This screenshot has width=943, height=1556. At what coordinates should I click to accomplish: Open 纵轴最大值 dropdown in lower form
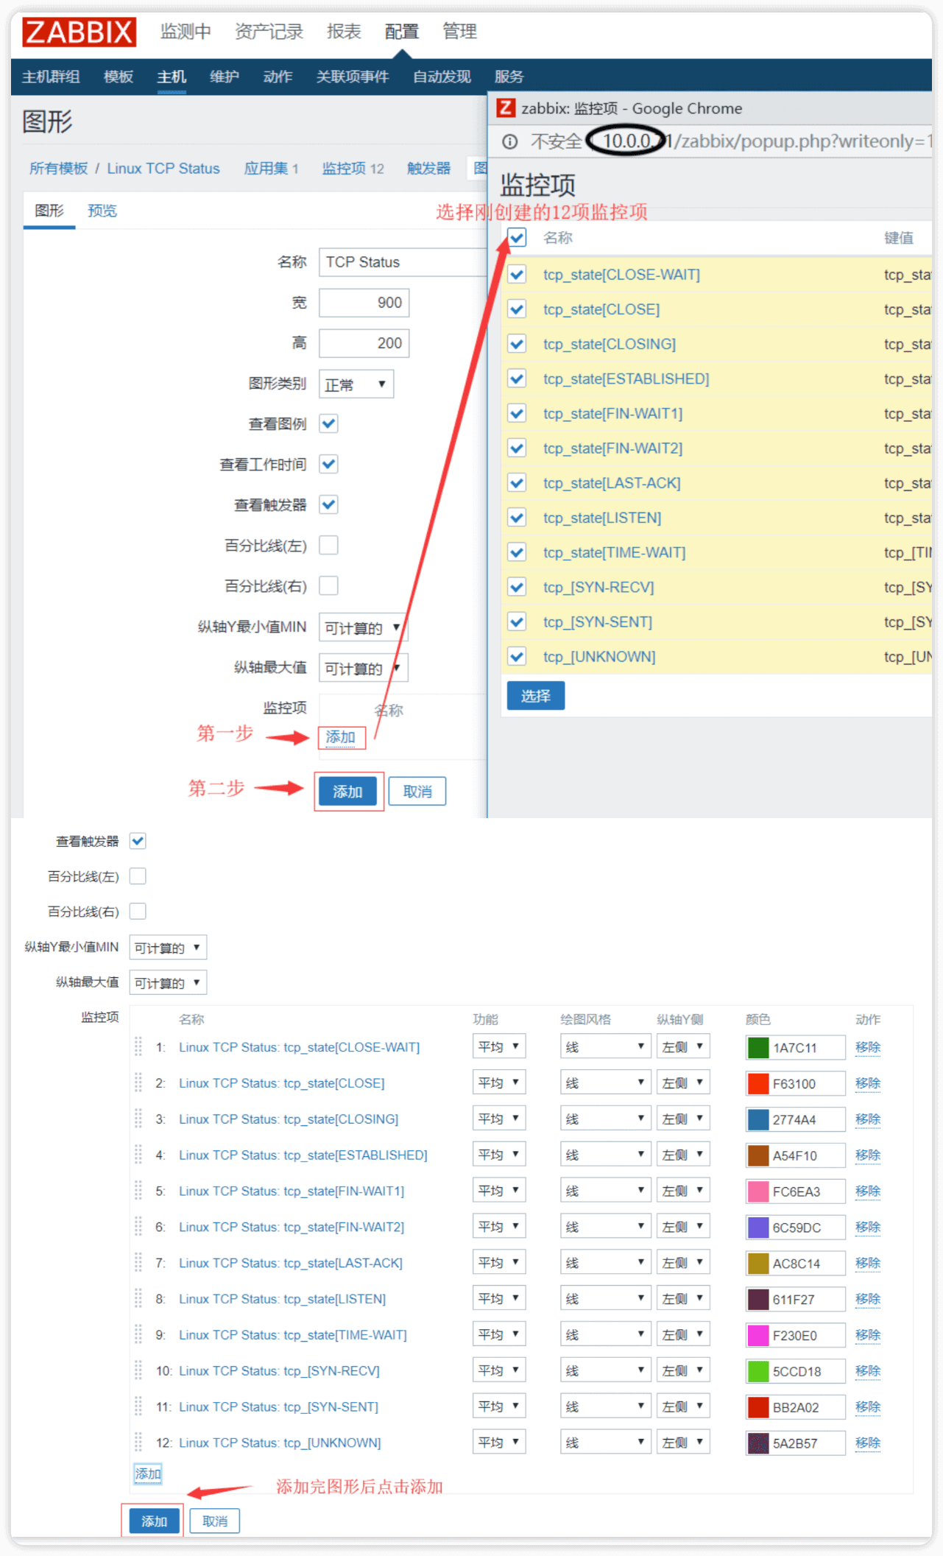click(168, 982)
